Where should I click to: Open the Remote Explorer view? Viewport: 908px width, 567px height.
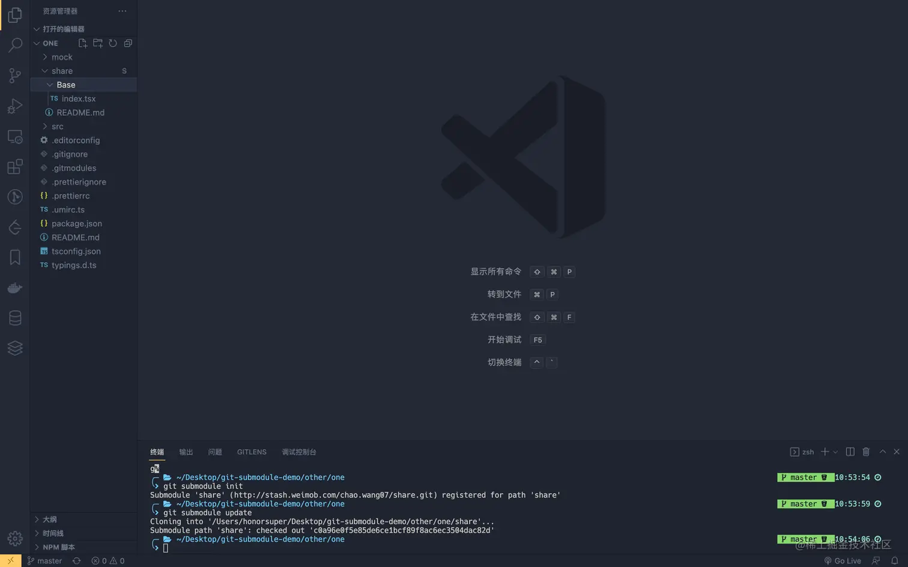click(x=15, y=137)
